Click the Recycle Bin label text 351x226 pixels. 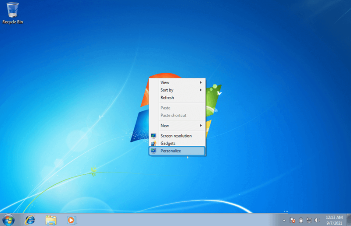coord(13,22)
